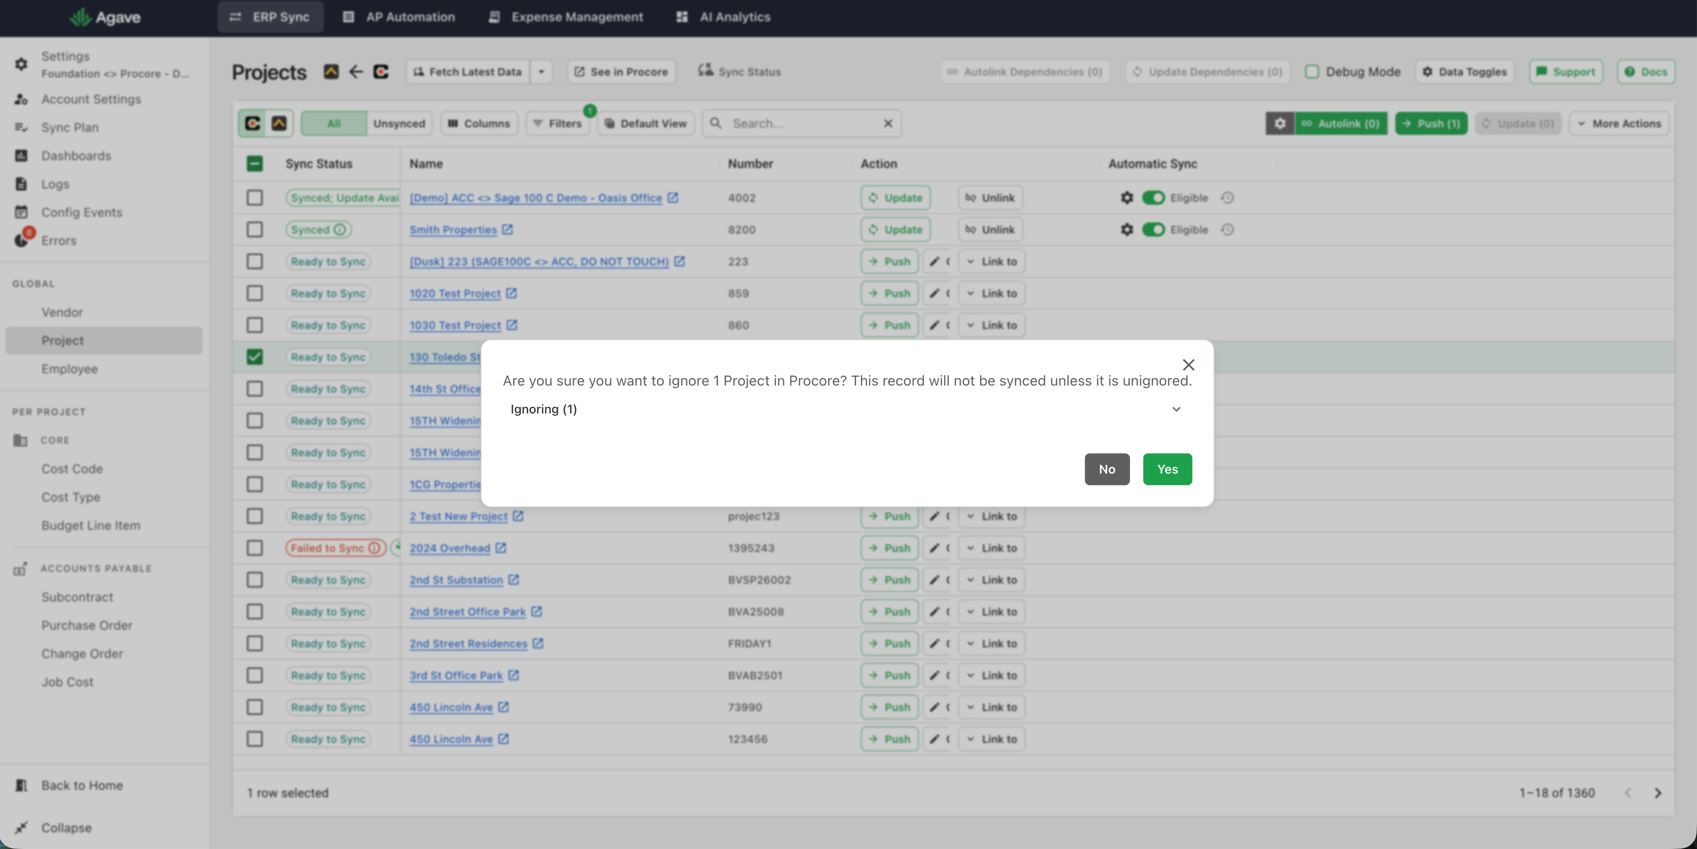The image size is (1697, 849).
Task: Open Link to dropdown for 2024 Overhead
Action: point(991,548)
